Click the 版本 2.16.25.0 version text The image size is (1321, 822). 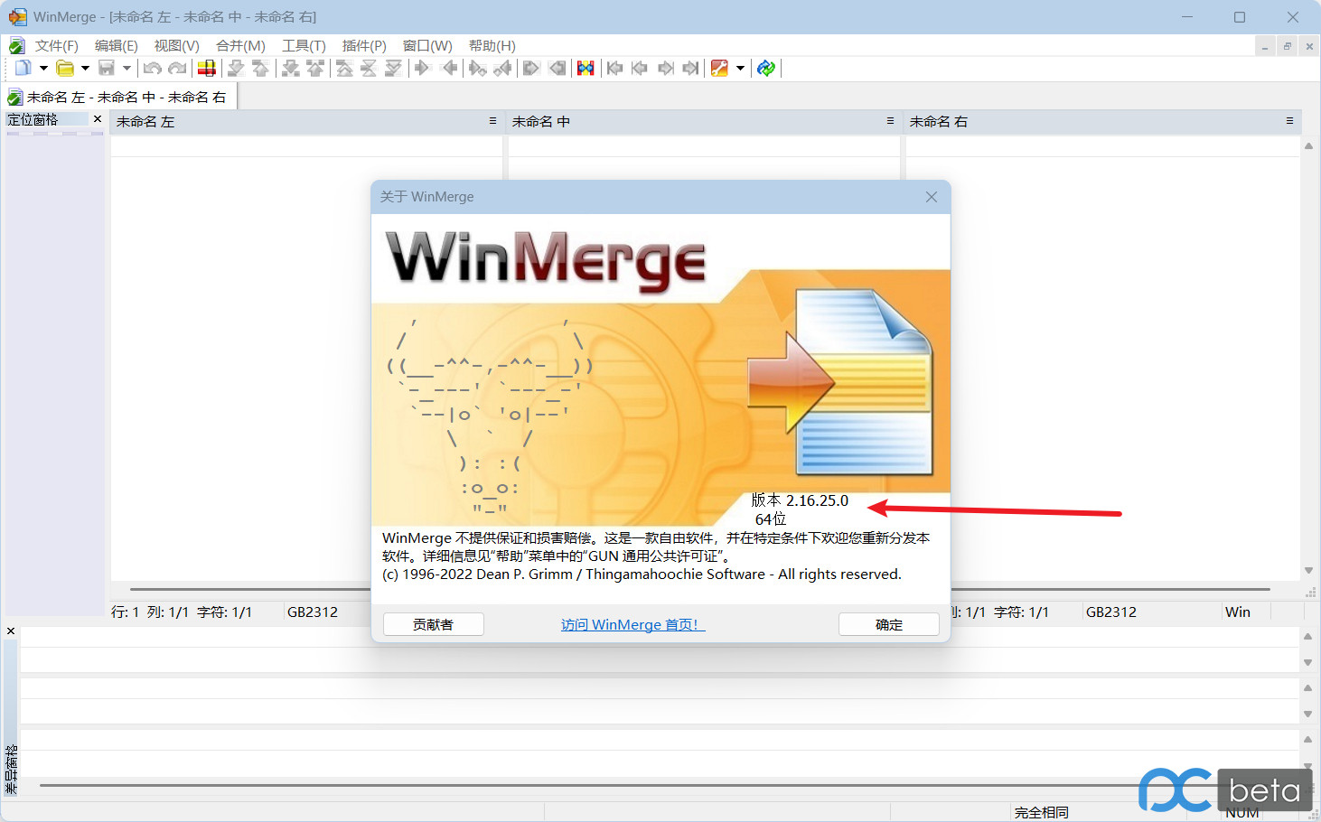(x=800, y=500)
